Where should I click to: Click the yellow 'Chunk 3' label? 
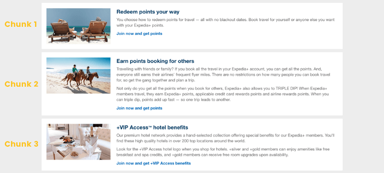pyautogui.click(x=22, y=144)
